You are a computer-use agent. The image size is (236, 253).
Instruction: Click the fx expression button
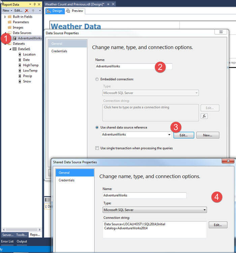pos(204,116)
